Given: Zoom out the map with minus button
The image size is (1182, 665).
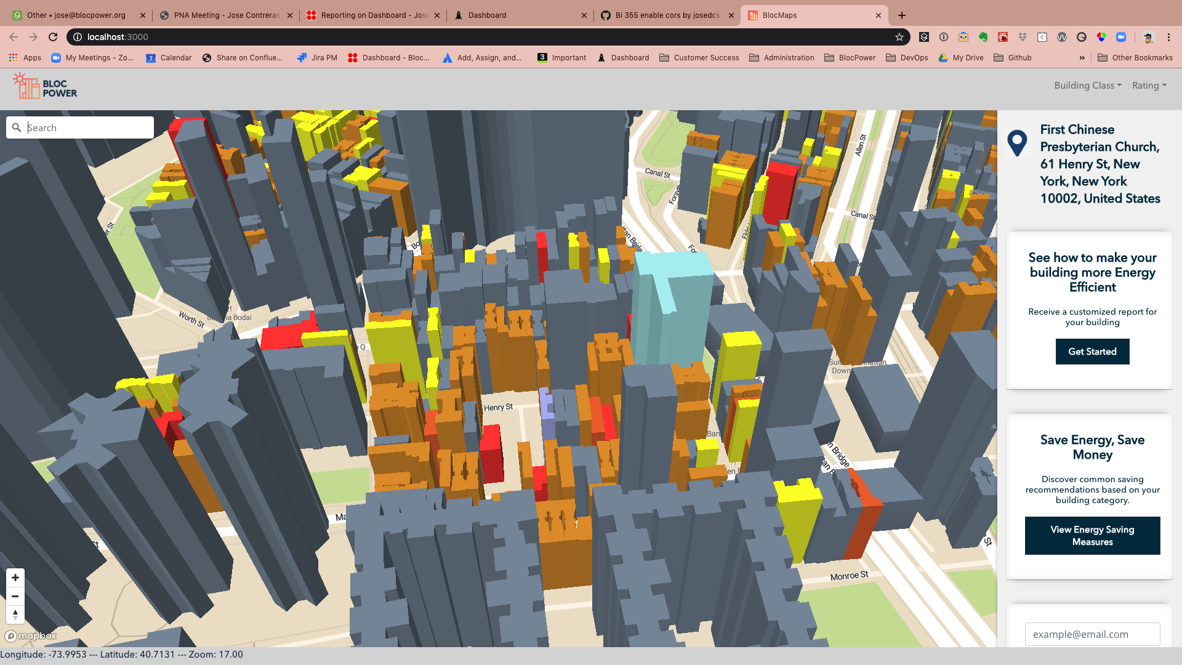Looking at the screenshot, I should pyautogui.click(x=15, y=596).
